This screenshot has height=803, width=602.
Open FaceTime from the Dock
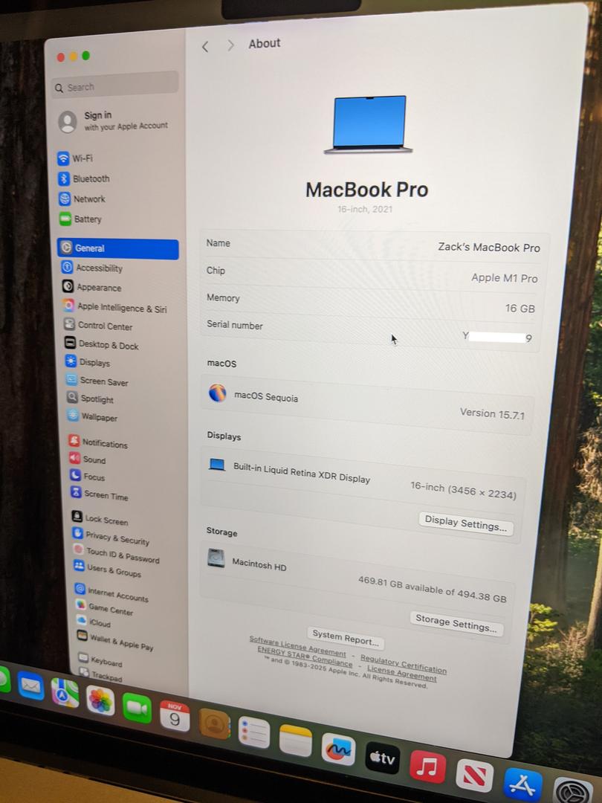pos(137,709)
